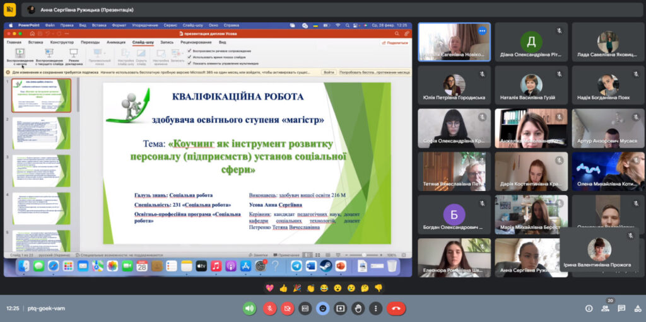Click the Войти button in subscription bar

pos(328,72)
